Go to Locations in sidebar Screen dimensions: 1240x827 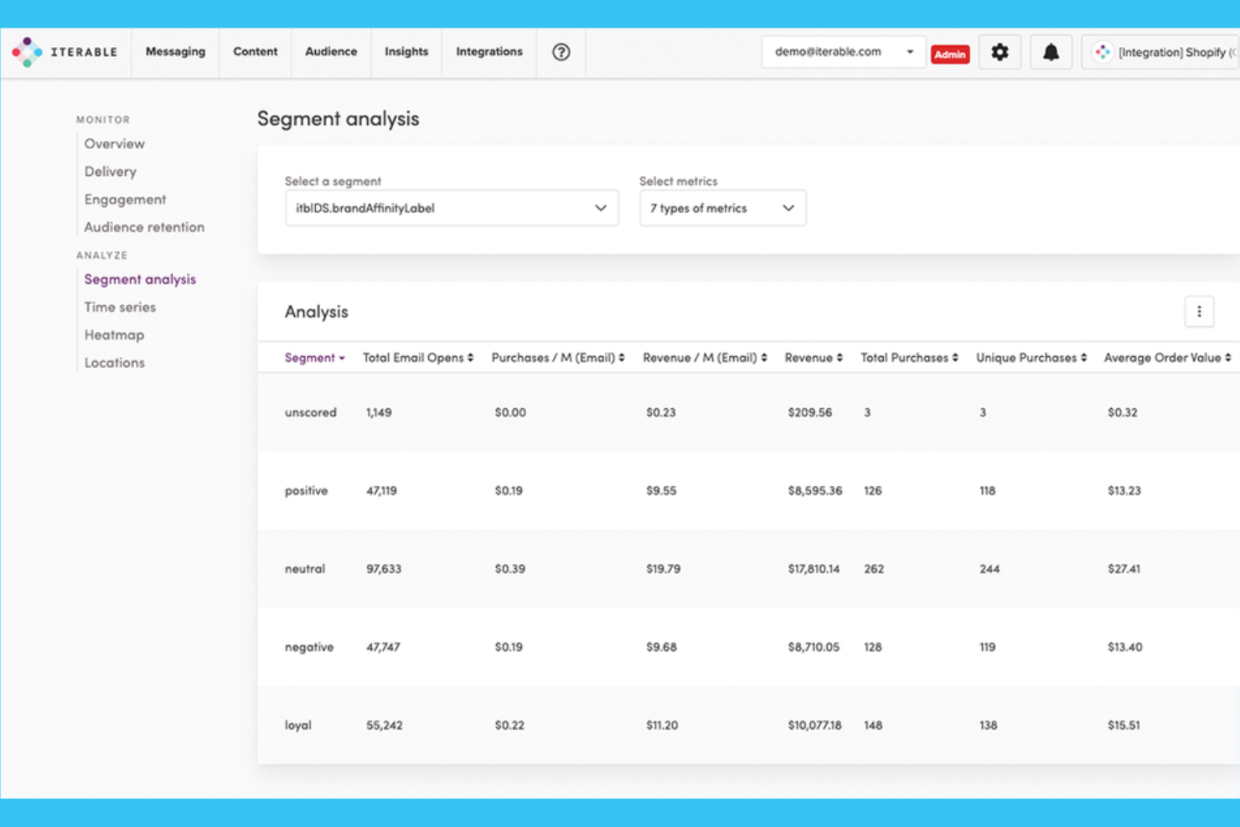point(114,363)
